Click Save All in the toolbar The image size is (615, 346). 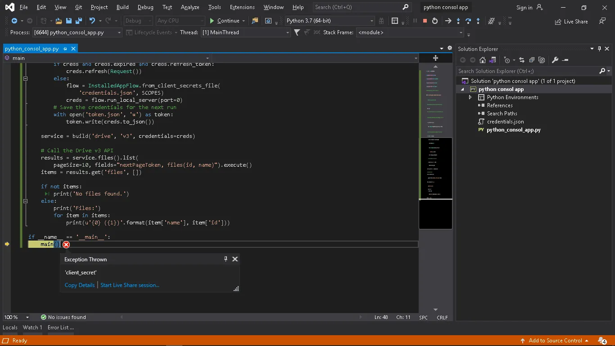(x=78, y=21)
